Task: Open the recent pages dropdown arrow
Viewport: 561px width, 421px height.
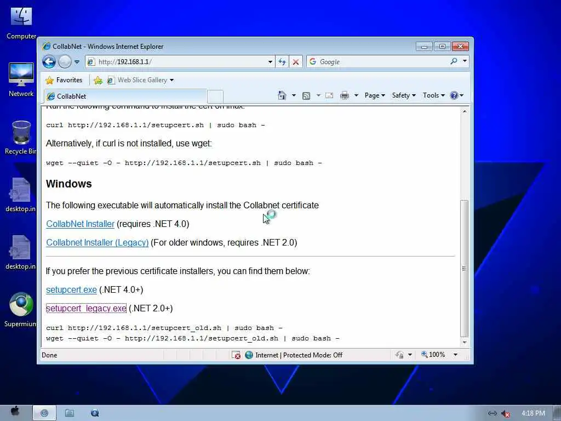Action: click(77, 62)
